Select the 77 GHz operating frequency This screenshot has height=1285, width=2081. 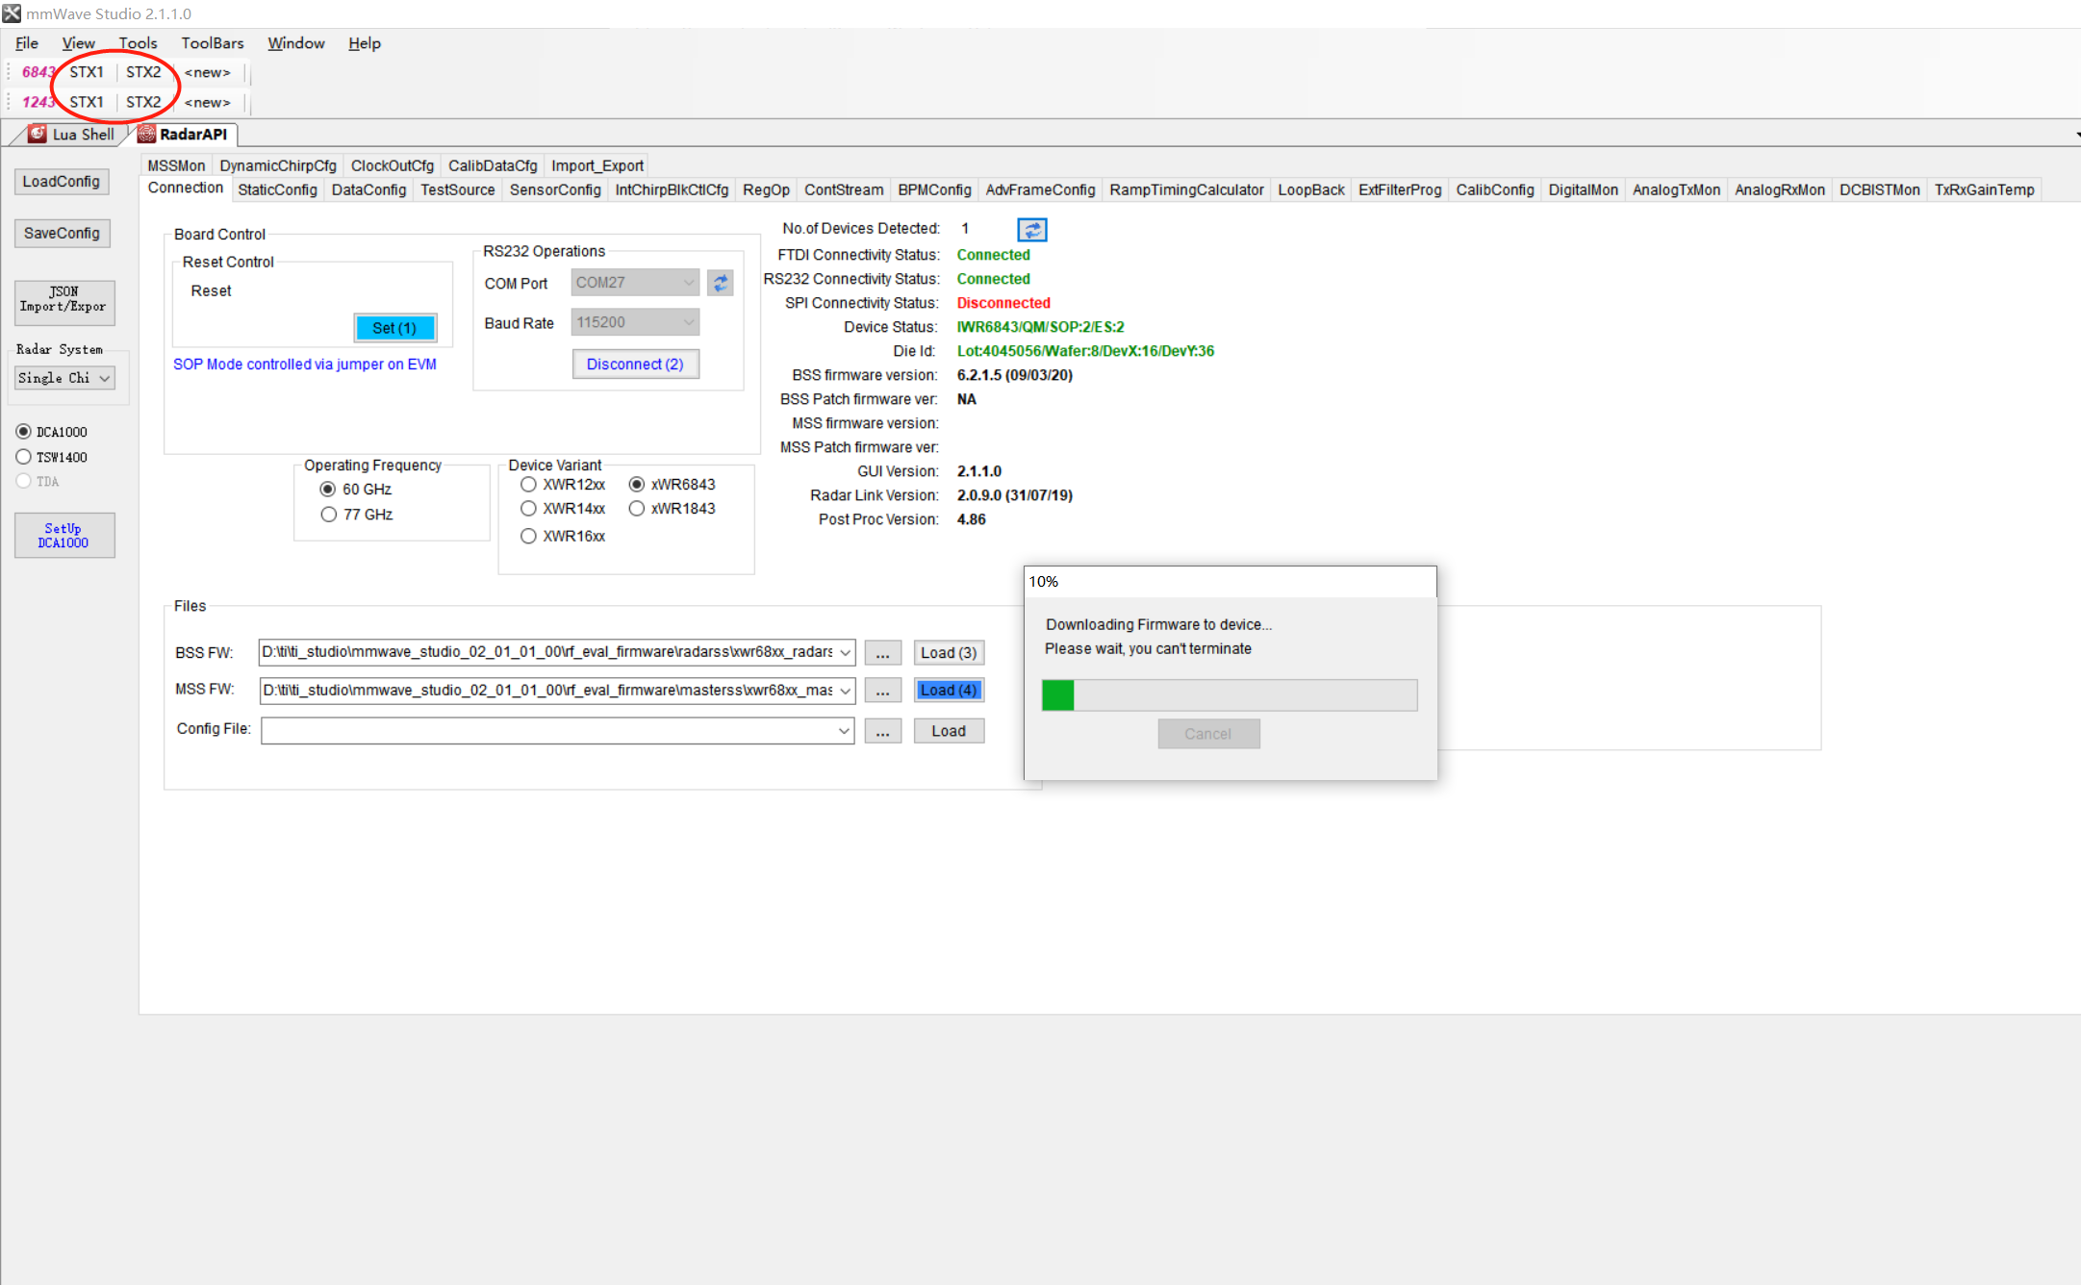click(x=329, y=515)
